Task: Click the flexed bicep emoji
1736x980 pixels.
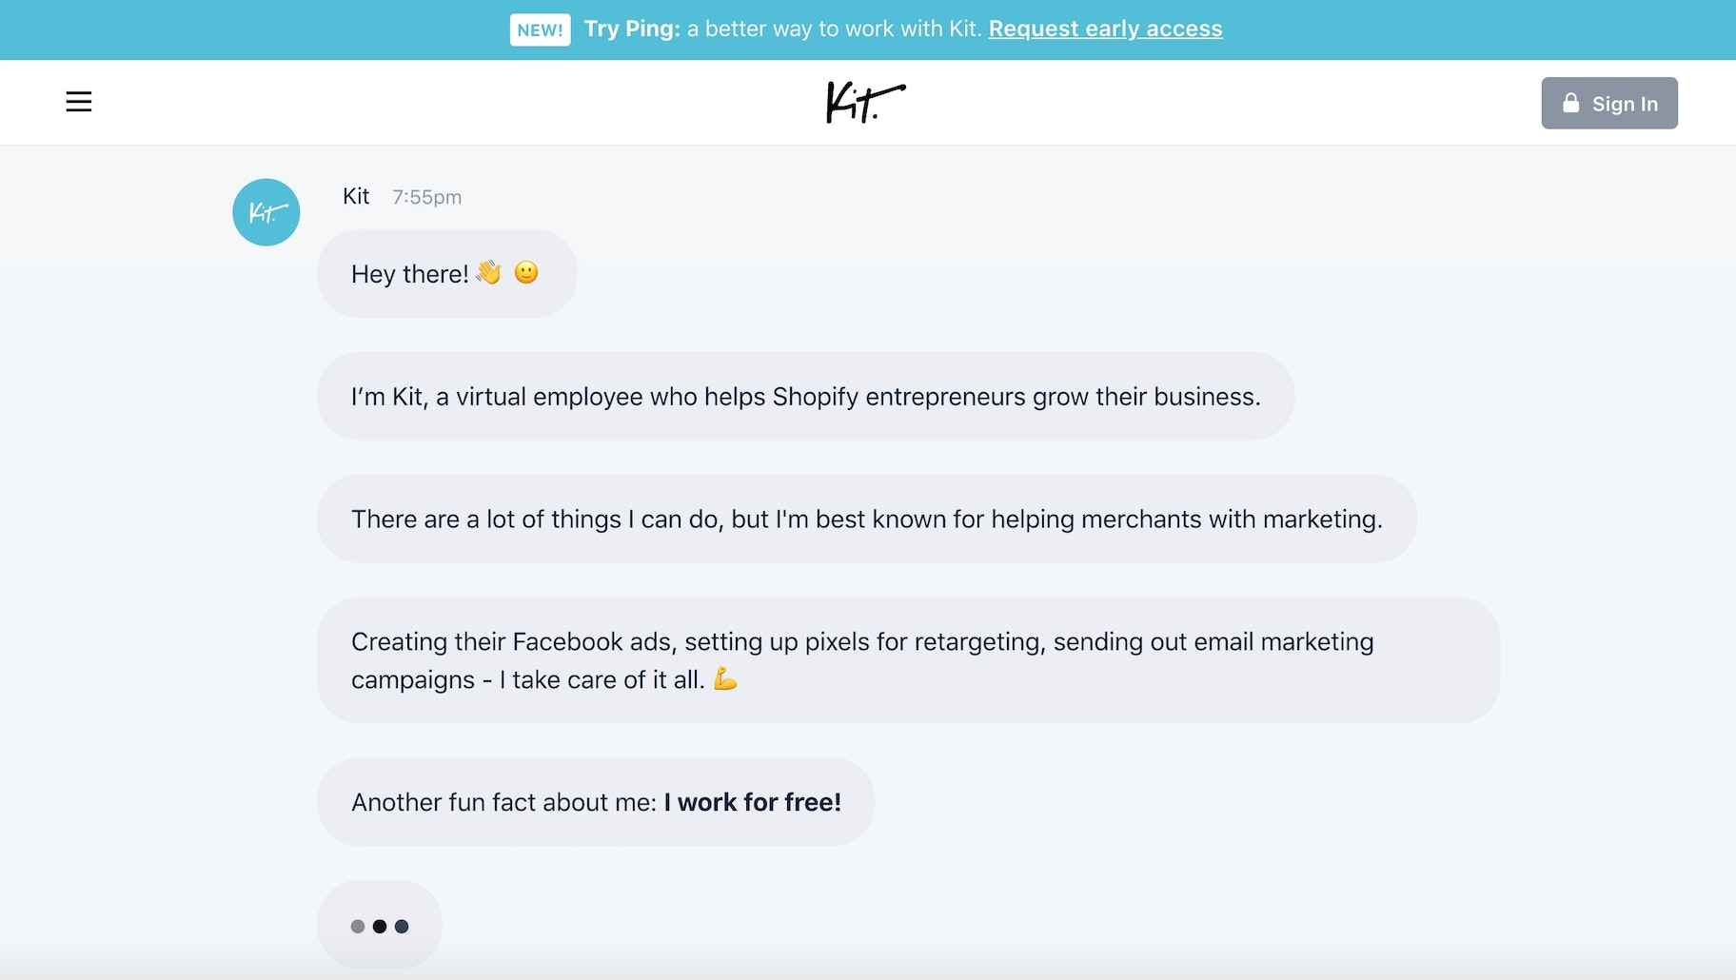Action: (x=725, y=678)
